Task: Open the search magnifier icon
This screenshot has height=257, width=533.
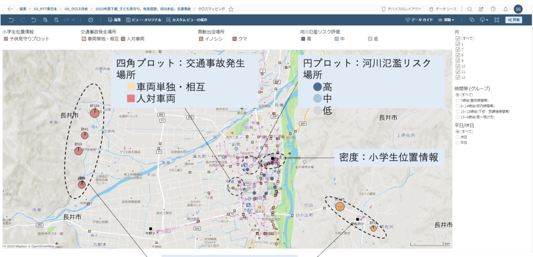Action: pos(469,9)
